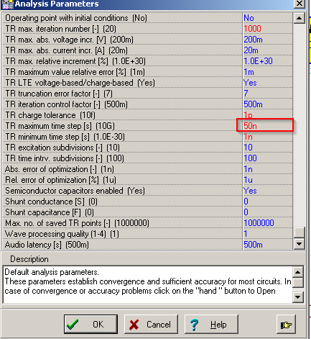This screenshot has height=339, width=311.
Task: Edit the Max. no. of saved TR points value
Action: (x=267, y=223)
